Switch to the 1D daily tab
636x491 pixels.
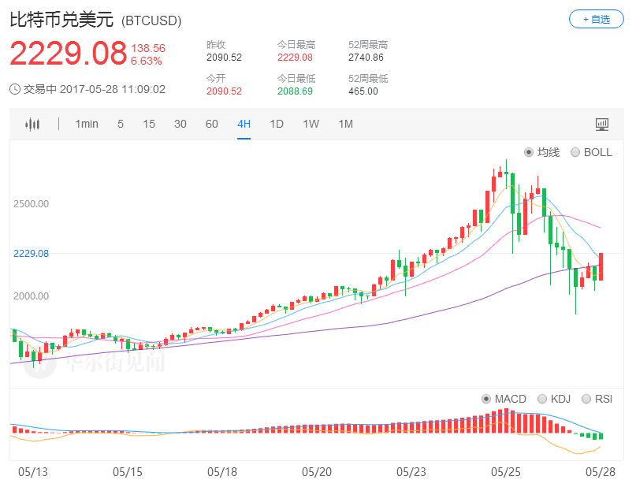[x=277, y=124]
